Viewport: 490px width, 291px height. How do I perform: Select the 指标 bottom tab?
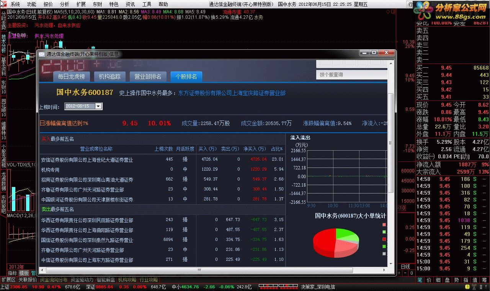coord(13,273)
